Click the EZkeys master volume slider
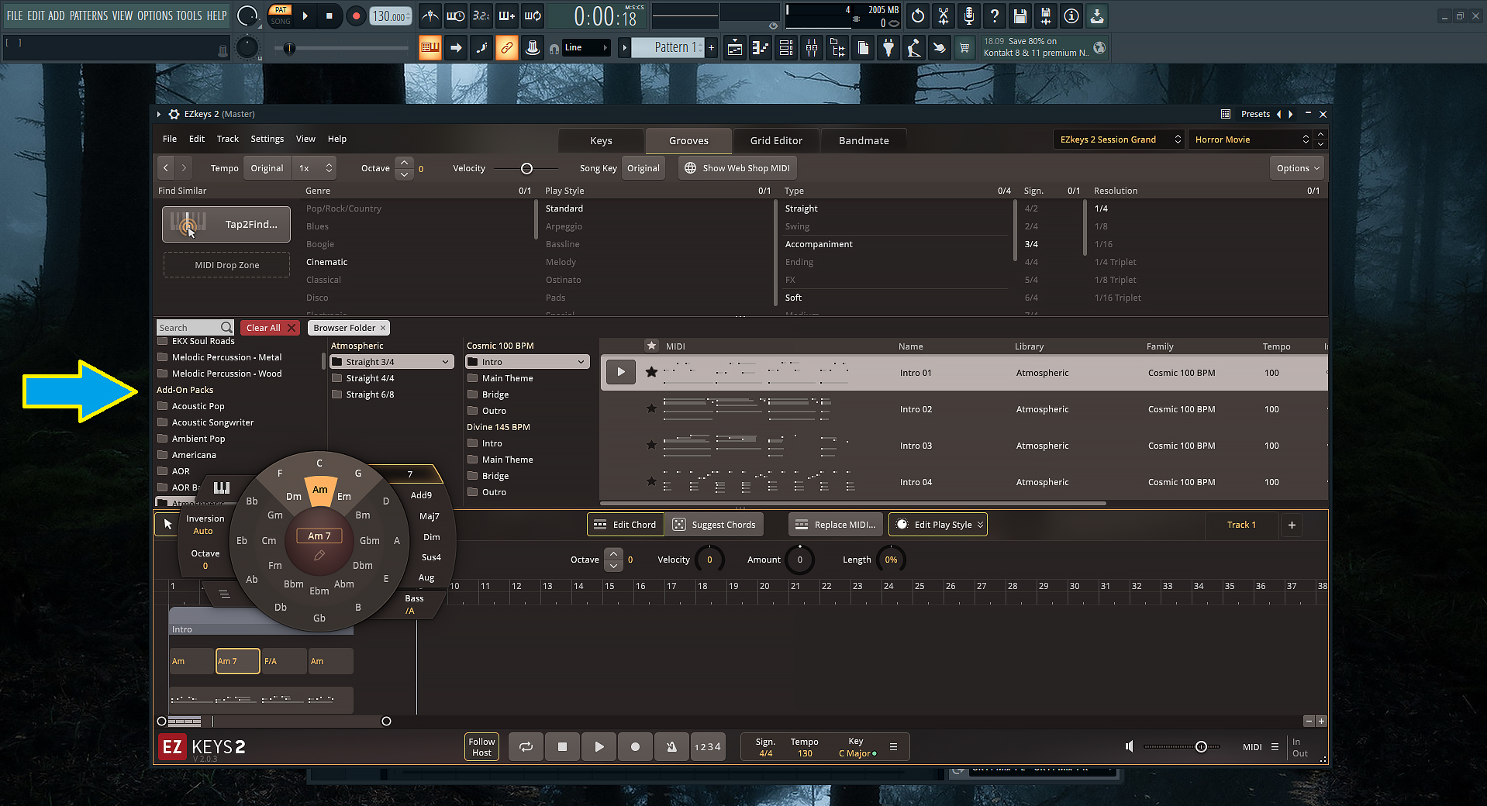 (x=1182, y=746)
